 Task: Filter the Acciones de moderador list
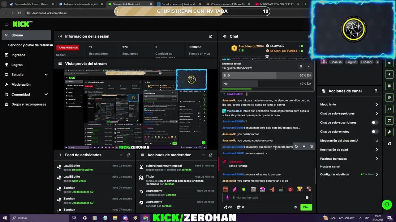pos(203,155)
